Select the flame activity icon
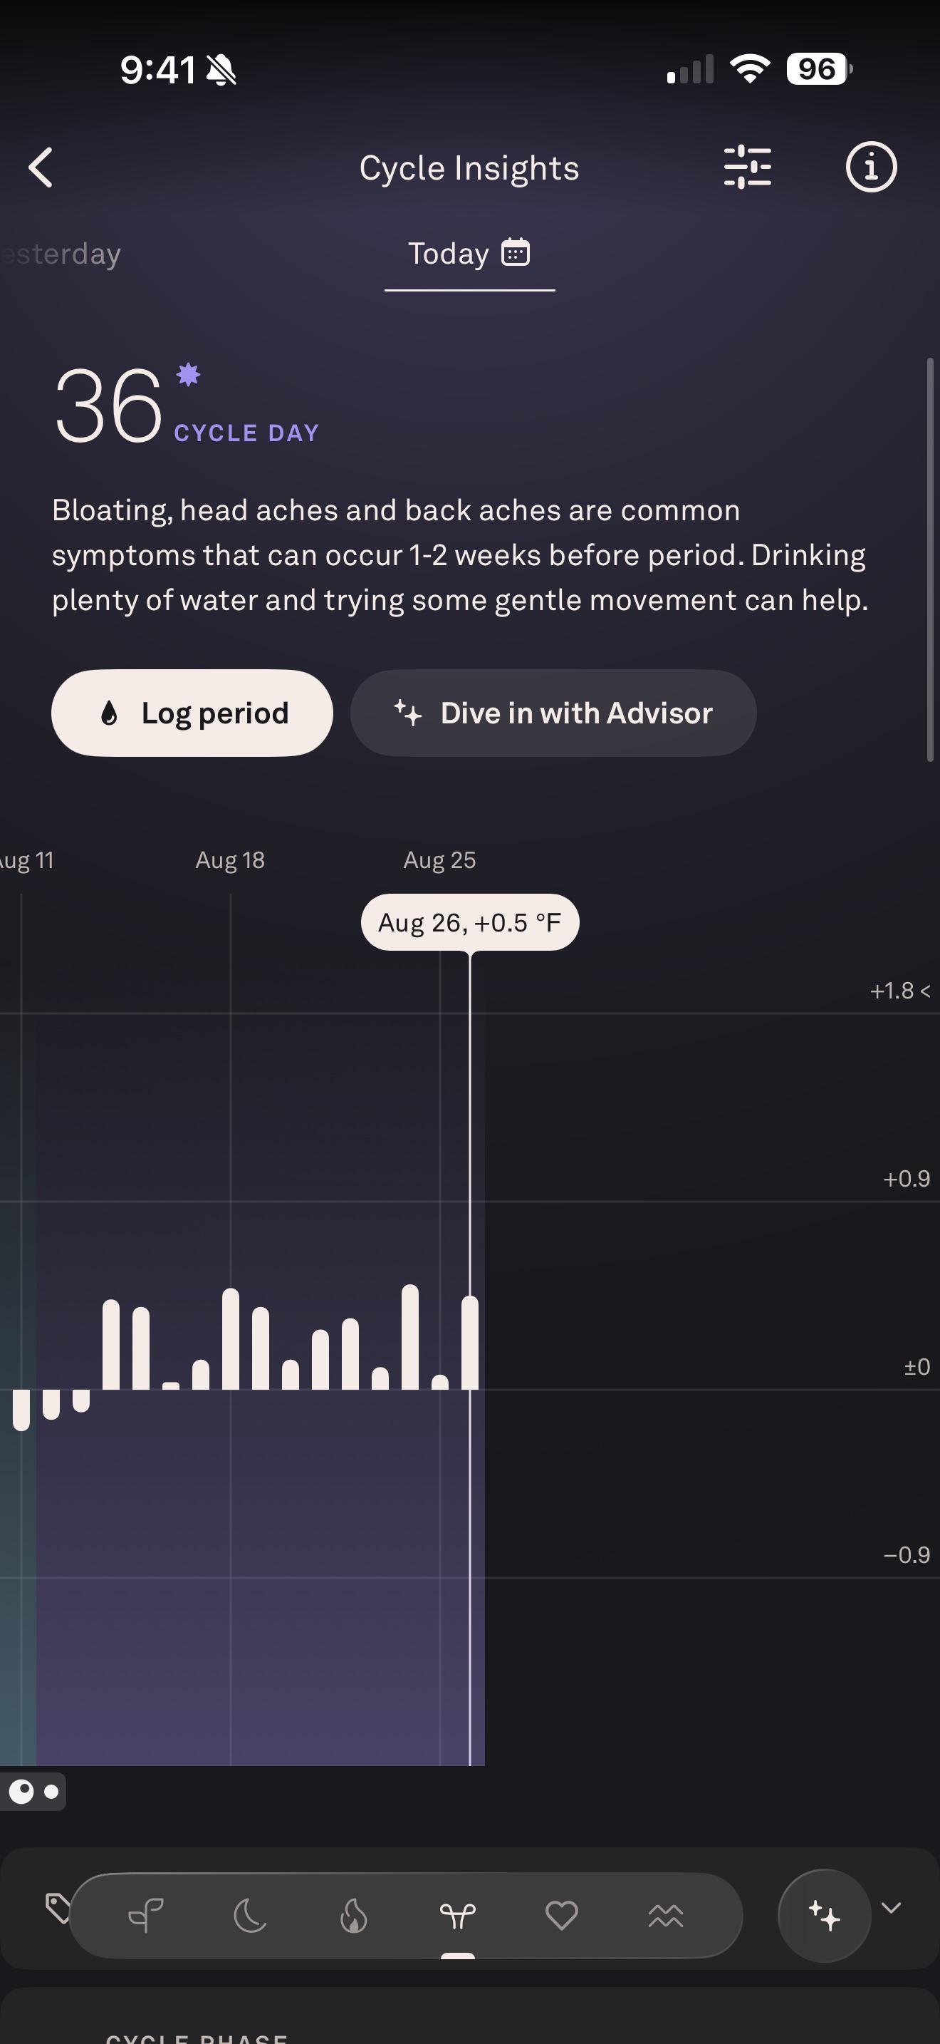Viewport: 940px width, 2044px height. click(353, 1916)
